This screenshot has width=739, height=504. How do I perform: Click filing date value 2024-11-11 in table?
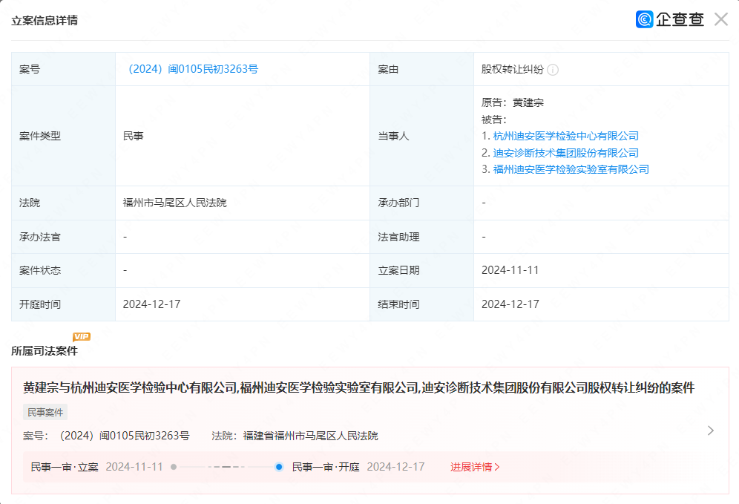(510, 270)
